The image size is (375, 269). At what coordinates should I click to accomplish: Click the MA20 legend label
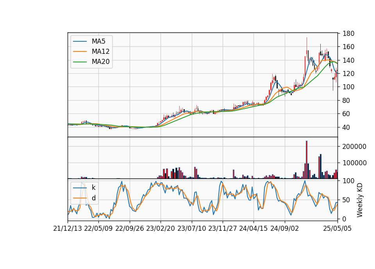pyautogui.click(x=100, y=62)
